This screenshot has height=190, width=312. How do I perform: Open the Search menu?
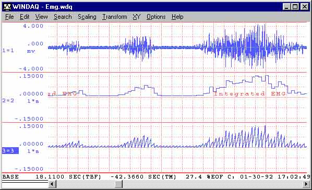(x=63, y=17)
